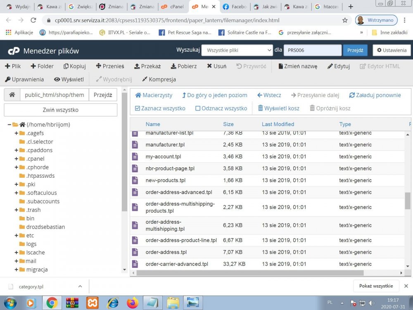Image resolution: width=413 pixels, height=310 pixels.
Task: Click Pokaż wszystkie downloads button
Action: click(376, 286)
